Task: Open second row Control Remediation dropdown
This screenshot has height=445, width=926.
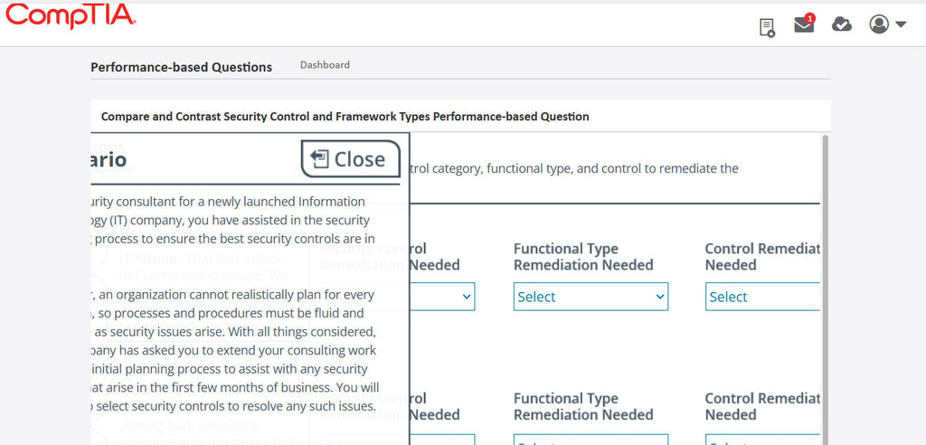Action: pos(761,440)
